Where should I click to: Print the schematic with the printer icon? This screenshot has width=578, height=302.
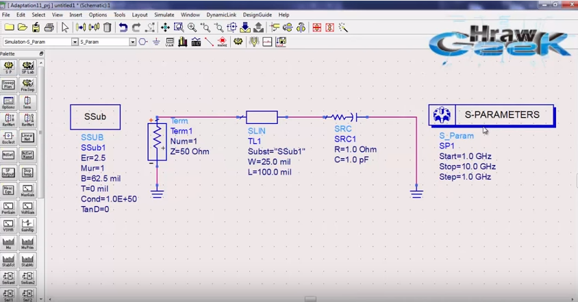pos(49,27)
